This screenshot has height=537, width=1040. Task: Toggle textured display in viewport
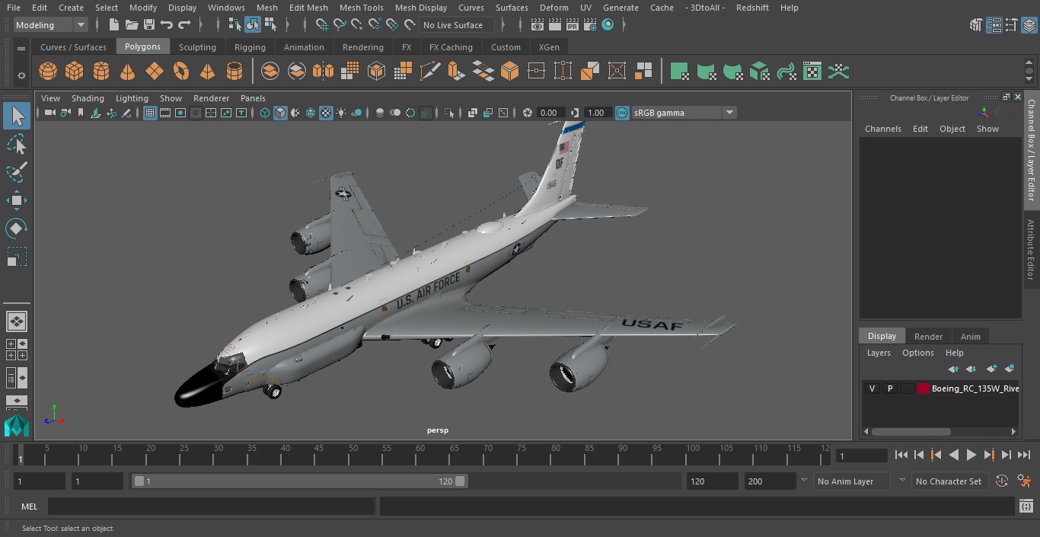[326, 113]
